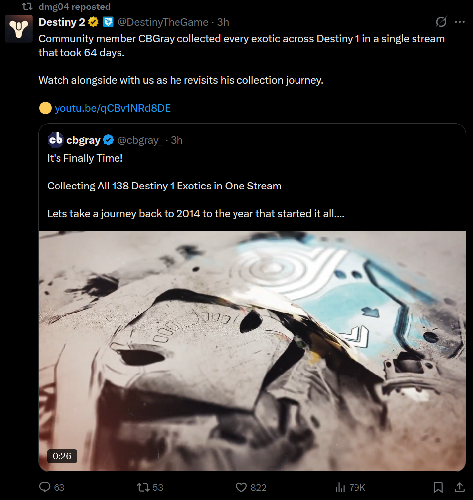Click the cbgray profile avatar

[56, 140]
